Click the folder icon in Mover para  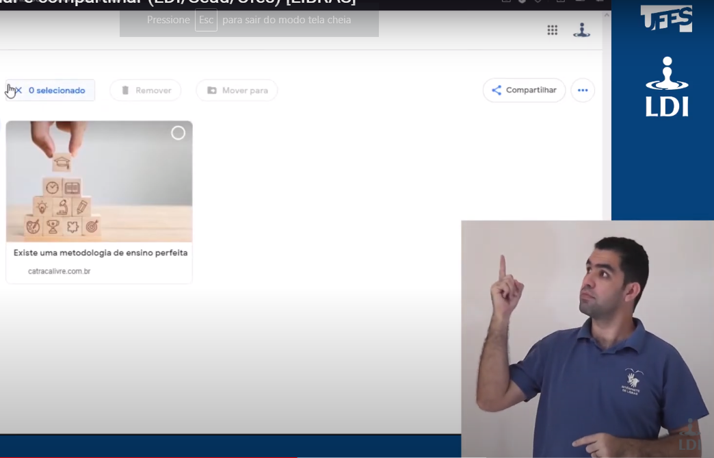[212, 90]
